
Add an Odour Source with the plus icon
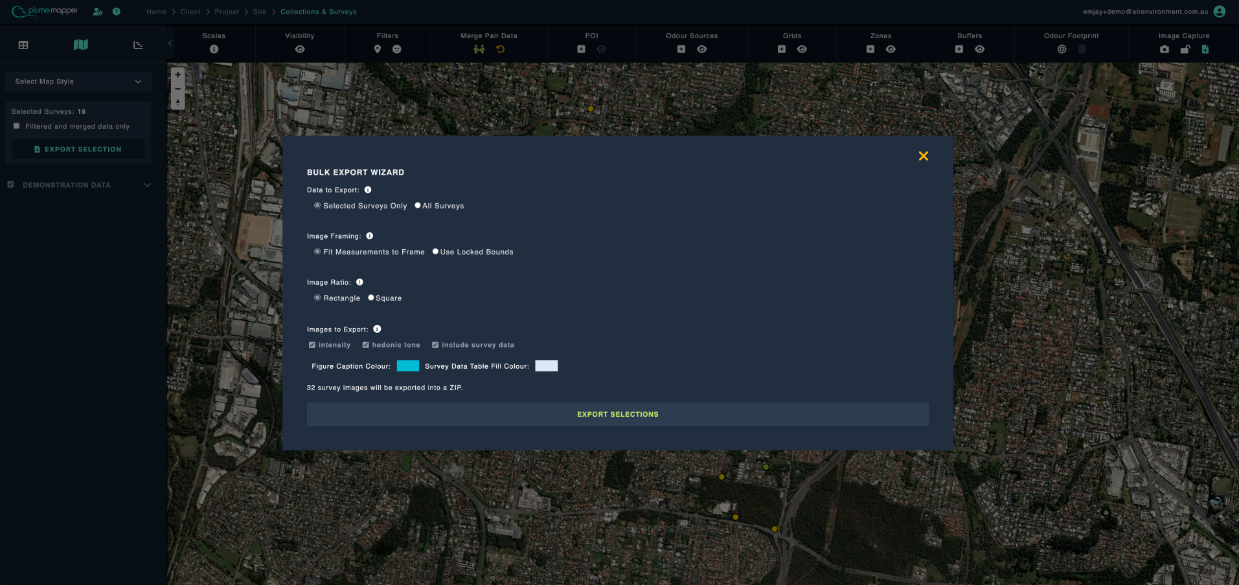[681, 49]
